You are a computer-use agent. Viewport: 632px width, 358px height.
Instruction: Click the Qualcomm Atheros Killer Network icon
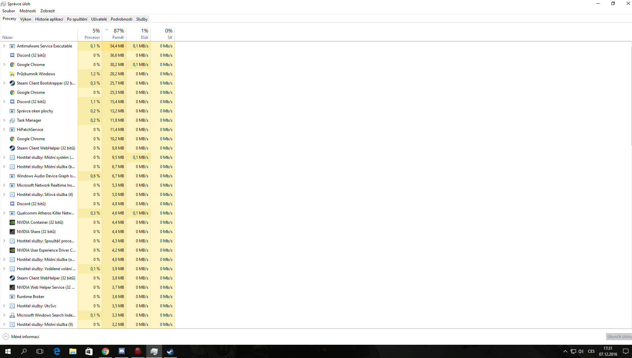12,213
